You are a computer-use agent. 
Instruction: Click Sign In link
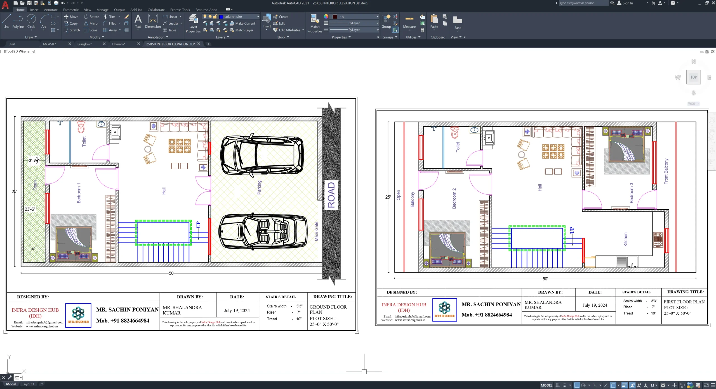[x=625, y=3]
